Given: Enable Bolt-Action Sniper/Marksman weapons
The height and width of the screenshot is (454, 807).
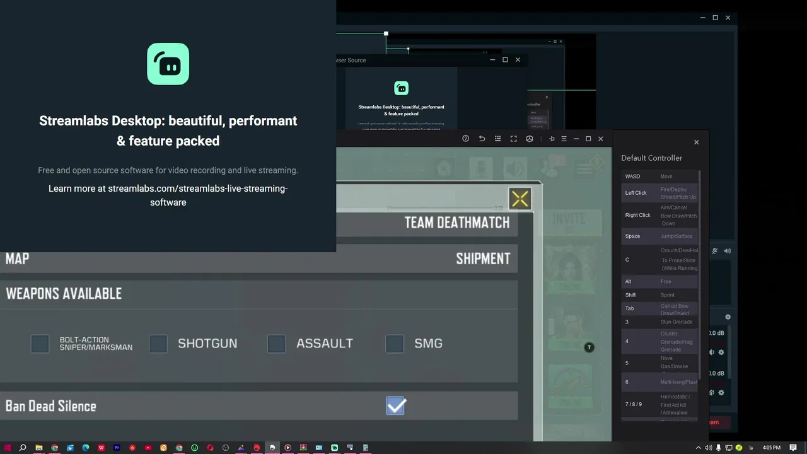Looking at the screenshot, I should click(x=40, y=344).
